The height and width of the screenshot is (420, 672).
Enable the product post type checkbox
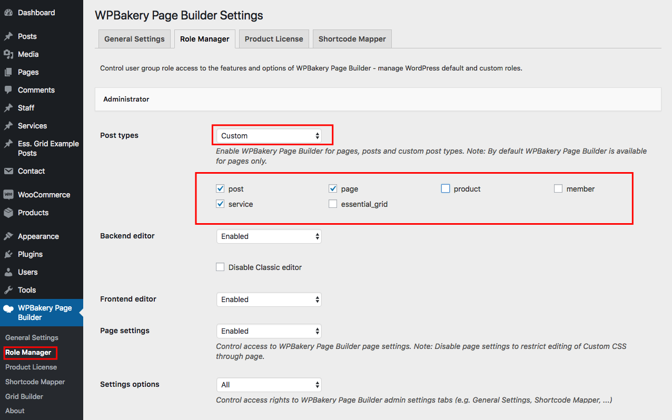pos(446,188)
